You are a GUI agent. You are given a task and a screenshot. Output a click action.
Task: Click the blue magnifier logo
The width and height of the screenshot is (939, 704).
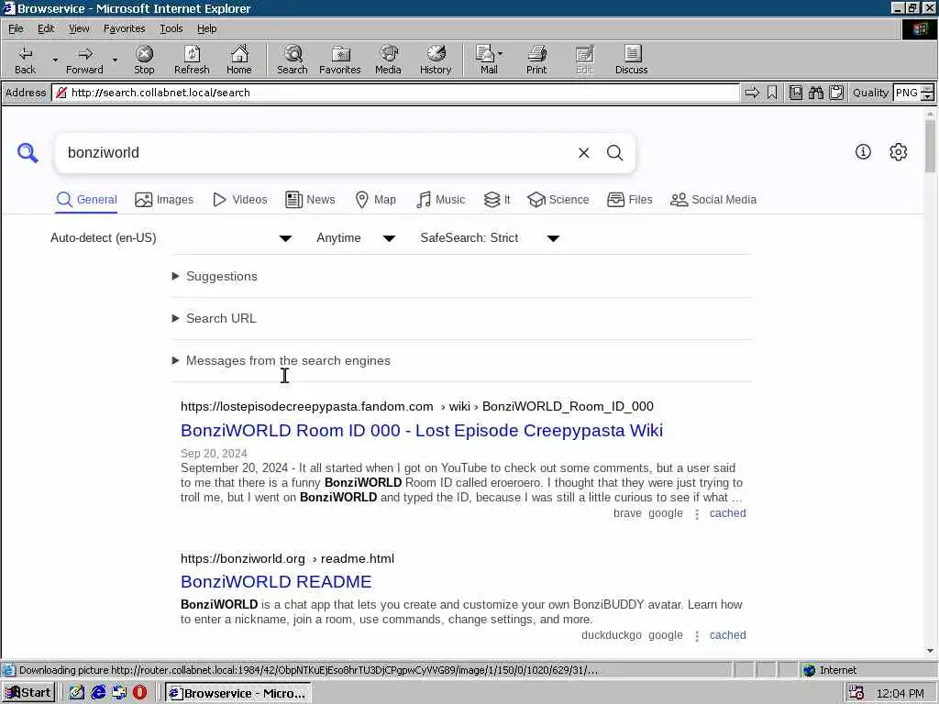click(28, 153)
